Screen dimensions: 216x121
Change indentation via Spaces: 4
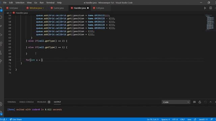(165, 120)
